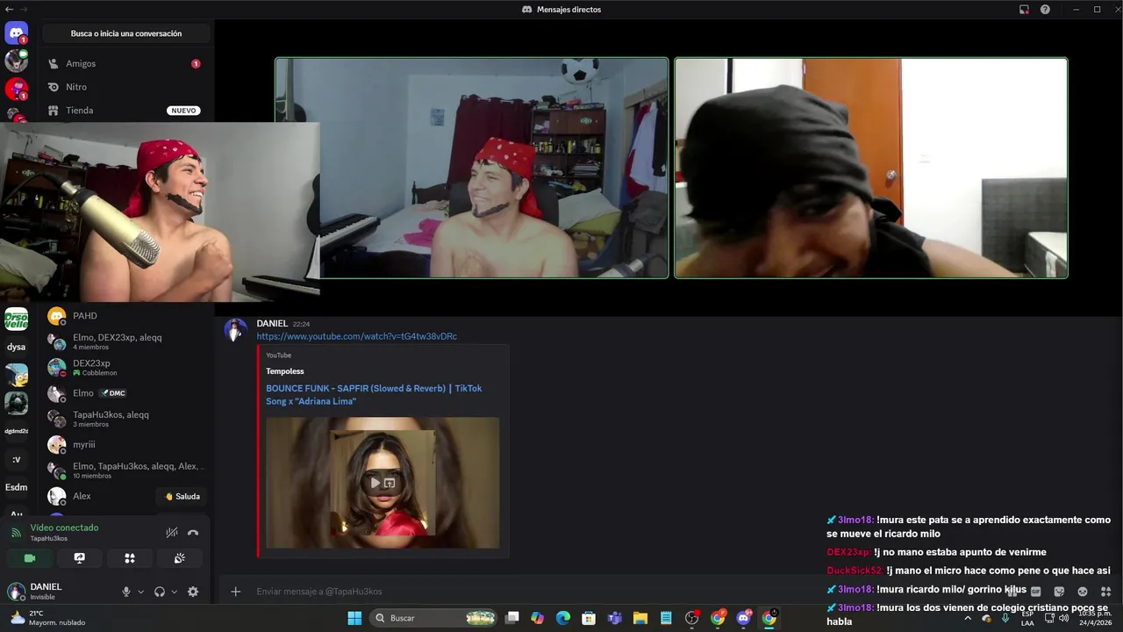Open DANIEL's avatar in the user panel
Image resolution: width=1123 pixels, height=632 pixels.
[16, 592]
